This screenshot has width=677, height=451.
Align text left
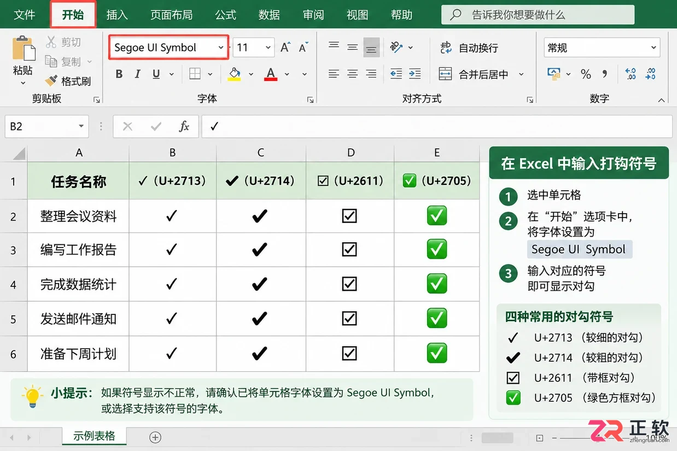pyautogui.click(x=334, y=74)
